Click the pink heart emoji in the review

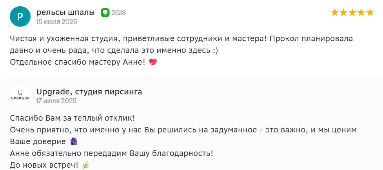tap(153, 62)
